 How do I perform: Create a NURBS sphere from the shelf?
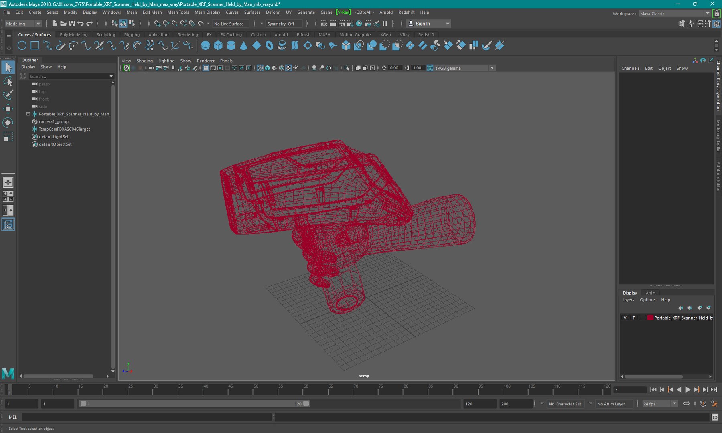click(205, 46)
